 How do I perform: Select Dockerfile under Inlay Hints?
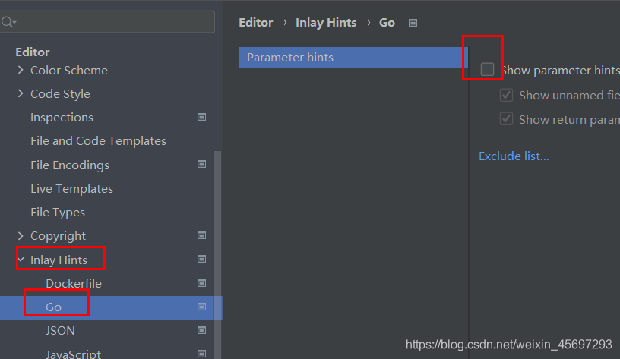(x=74, y=284)
